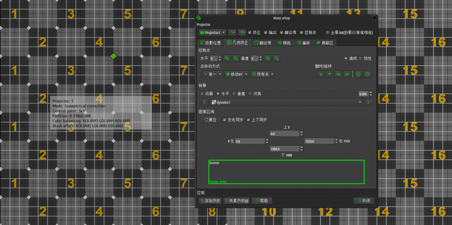Click the 添加历史 button
Screen dimensions: 452x225
point(210,201)
